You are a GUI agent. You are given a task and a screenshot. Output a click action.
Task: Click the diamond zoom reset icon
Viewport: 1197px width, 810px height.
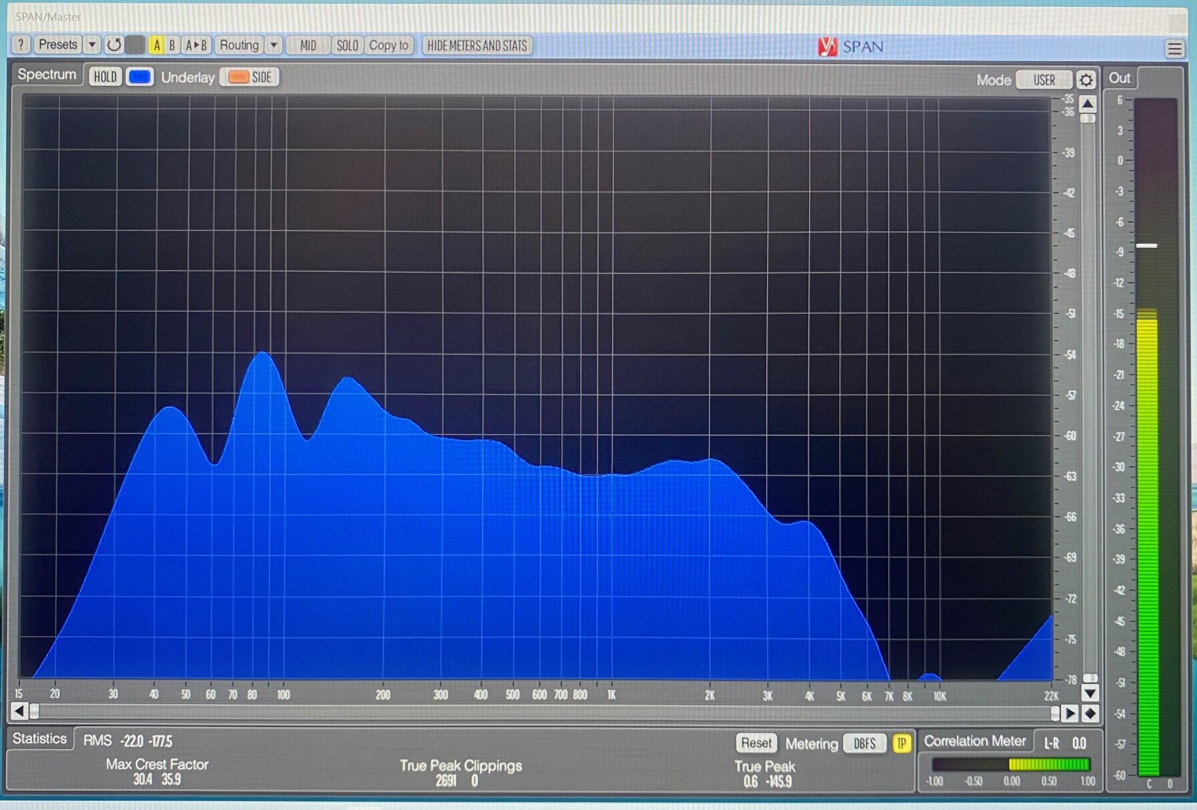tap(1090, 713)
